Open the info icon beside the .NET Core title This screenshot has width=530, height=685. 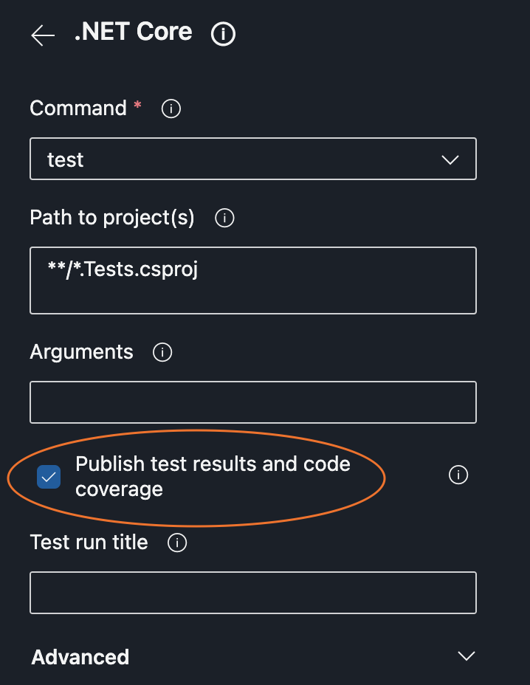coord(223,34)
